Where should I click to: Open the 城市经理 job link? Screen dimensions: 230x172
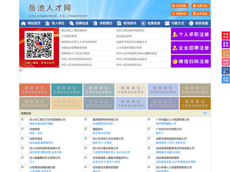point(34,152)
